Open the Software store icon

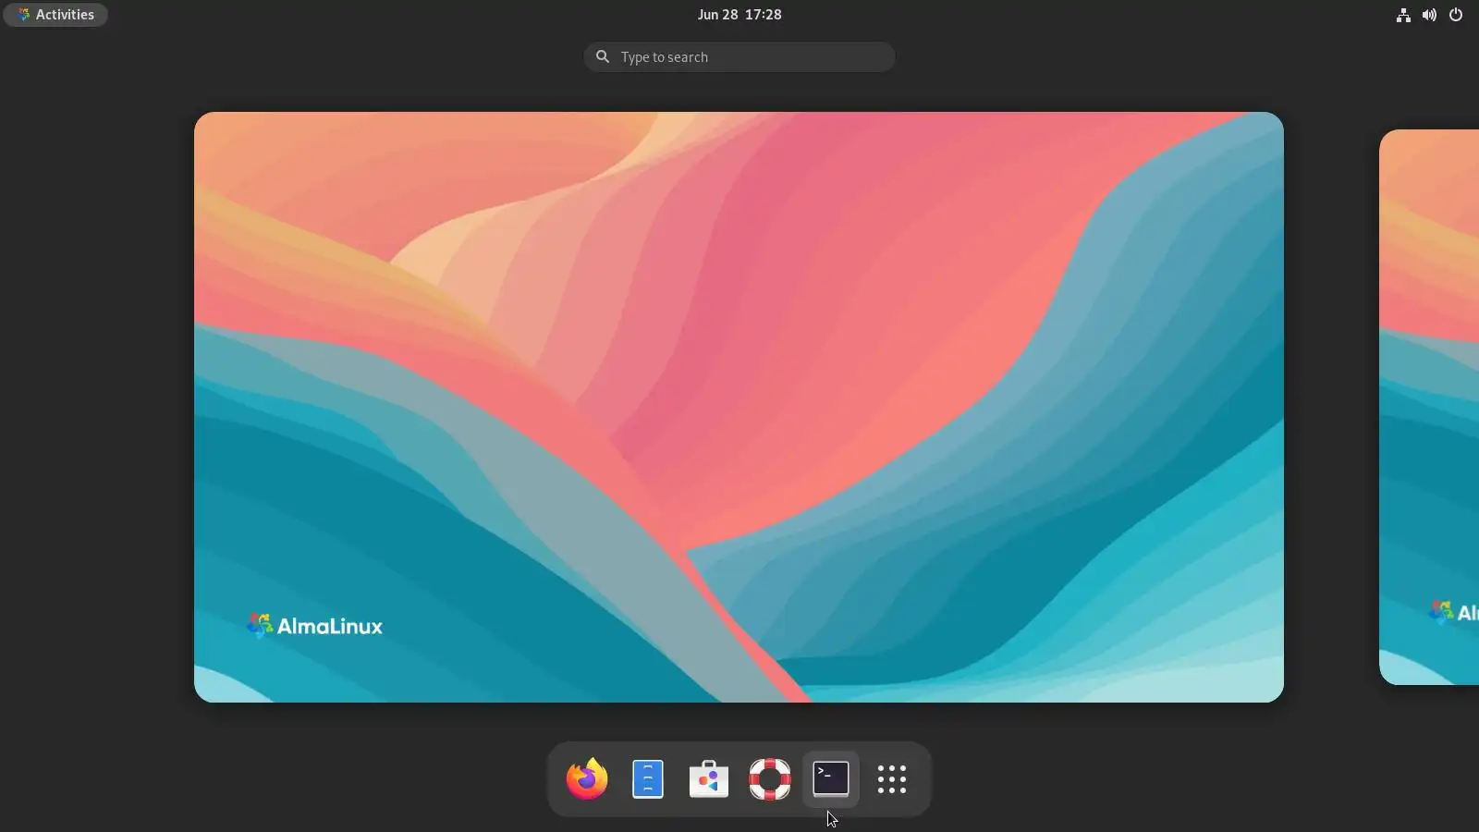tap(709, 779)
